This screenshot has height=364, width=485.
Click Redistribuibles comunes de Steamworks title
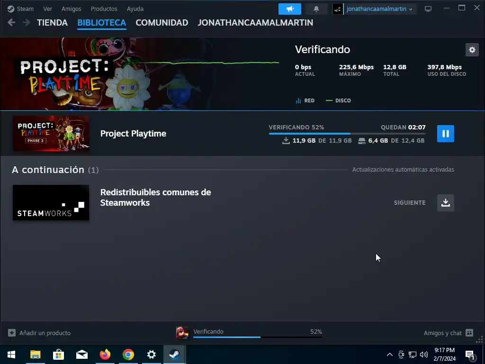[x=155, y=198]
